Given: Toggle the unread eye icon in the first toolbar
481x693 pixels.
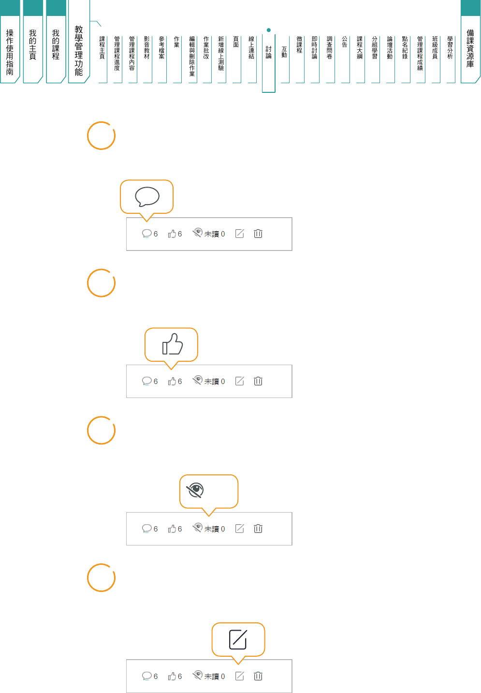Looking at the screenshot, I should 197,233.
